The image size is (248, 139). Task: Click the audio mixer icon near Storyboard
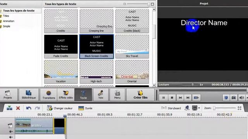tap(187, 108)
